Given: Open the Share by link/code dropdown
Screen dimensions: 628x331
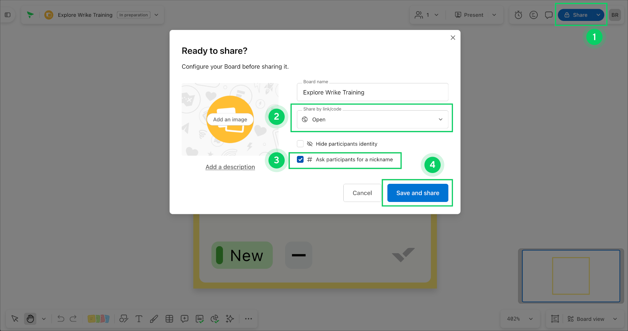Looking at the screenshot, I should (373, 119).
